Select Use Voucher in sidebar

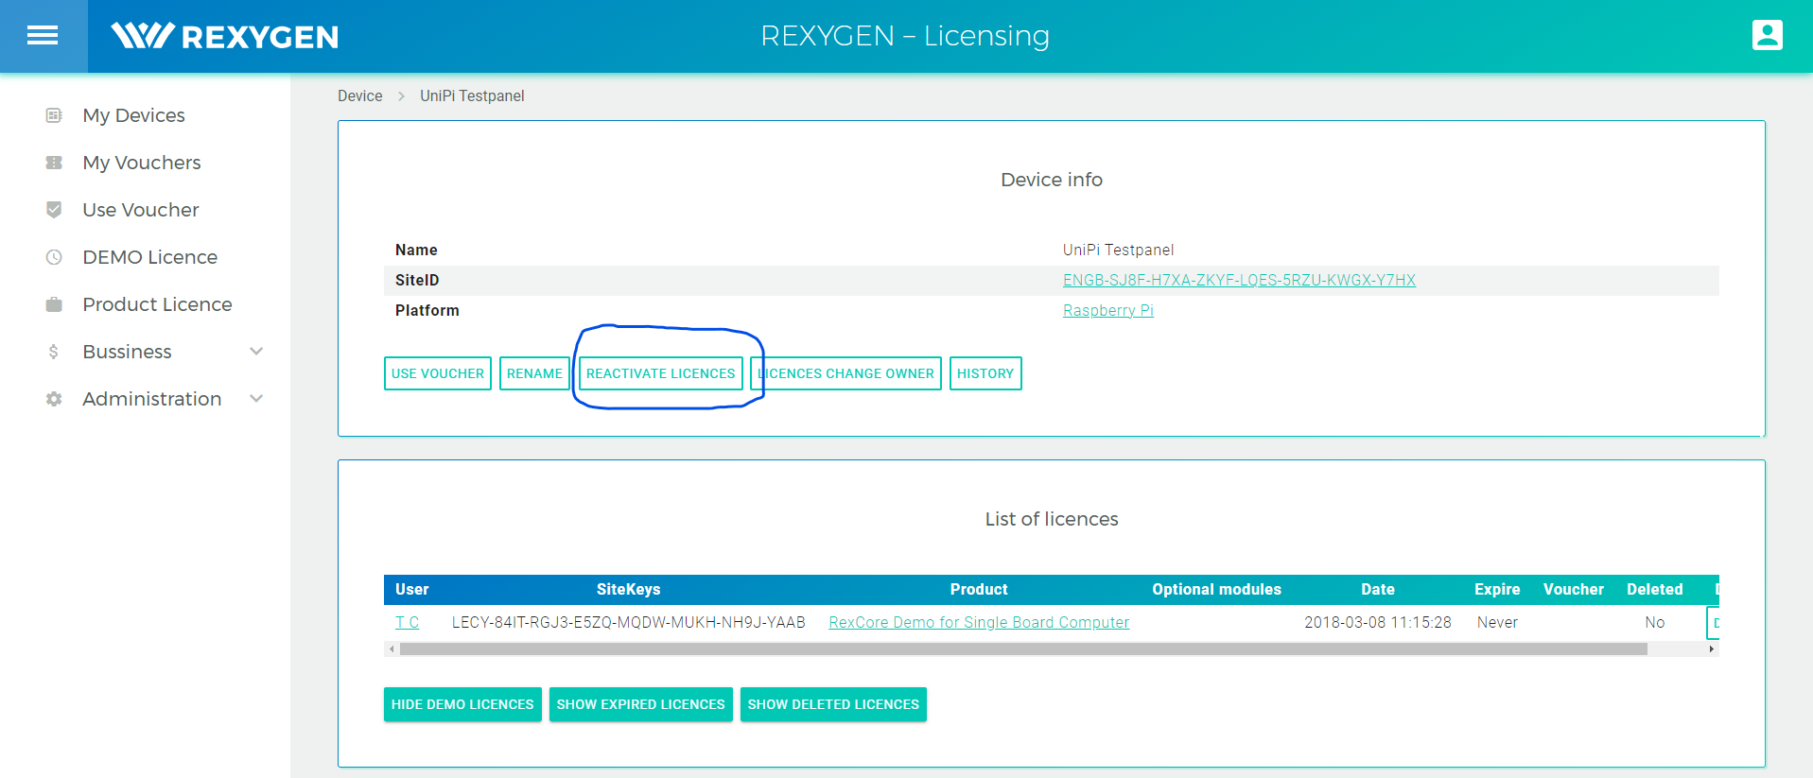(141, 210)
